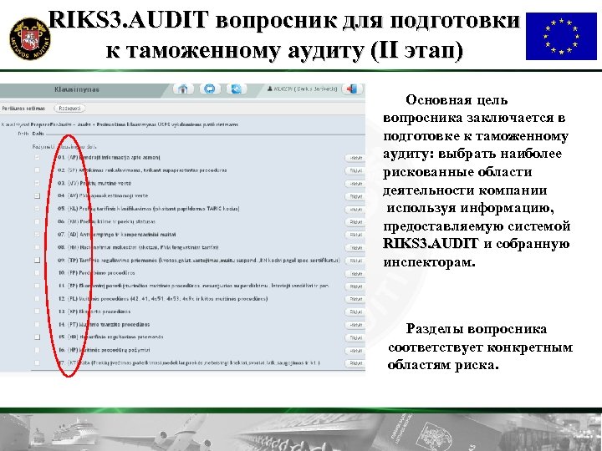
Task: Click the blue back arrow icon
Action: coord(210,89)
